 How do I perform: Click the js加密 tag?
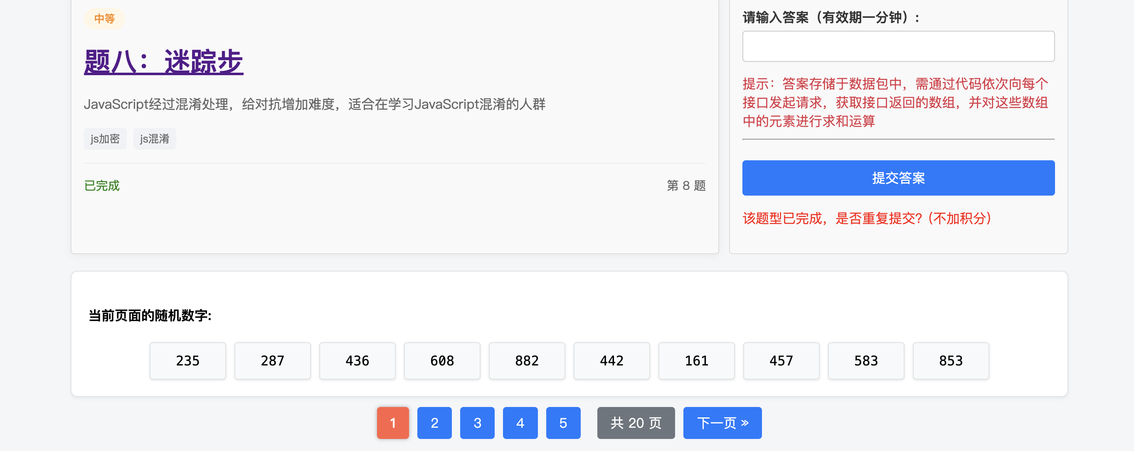coord(105,139)
